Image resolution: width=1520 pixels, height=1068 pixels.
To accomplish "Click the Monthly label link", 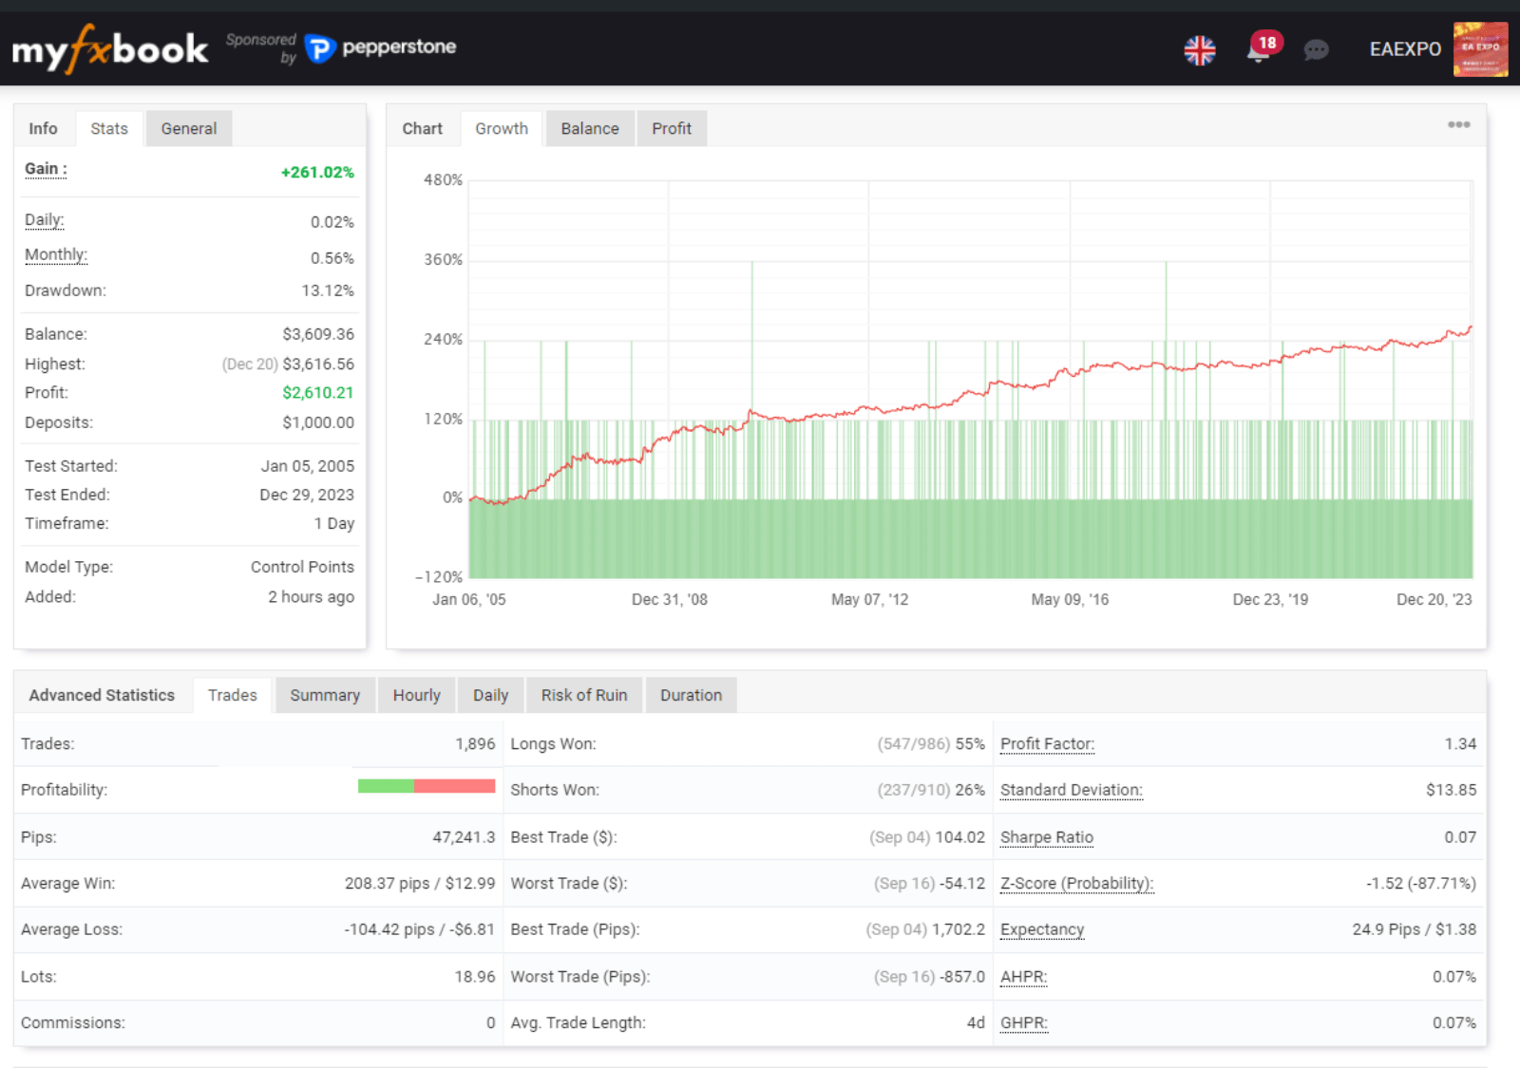I will pyautogui.click(x=56, y=255).
